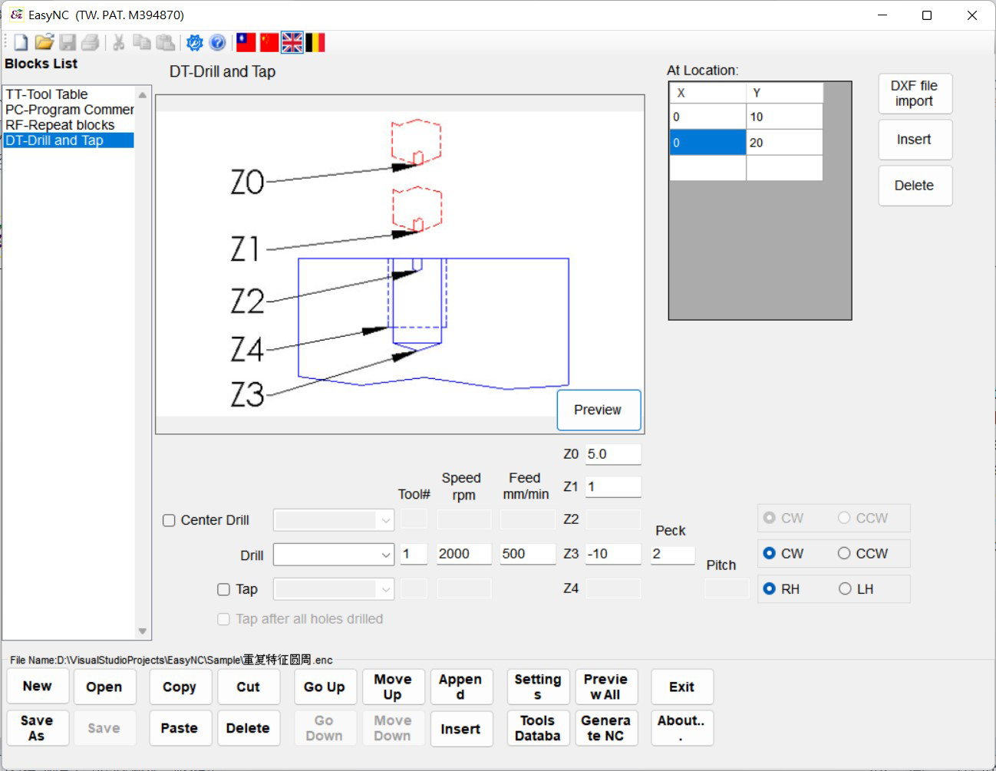996x771 pixels.
Task: Select RF-Repeat blocks in Blocks List
Action: (69, 125)
